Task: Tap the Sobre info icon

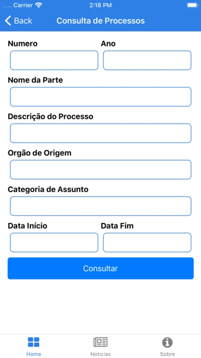Action: coord(167,342)
